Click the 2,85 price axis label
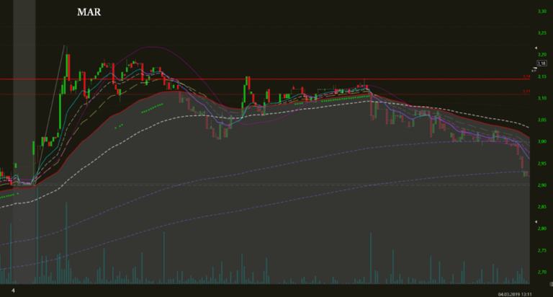The image size is (553, 297). [x=542, y=207]
